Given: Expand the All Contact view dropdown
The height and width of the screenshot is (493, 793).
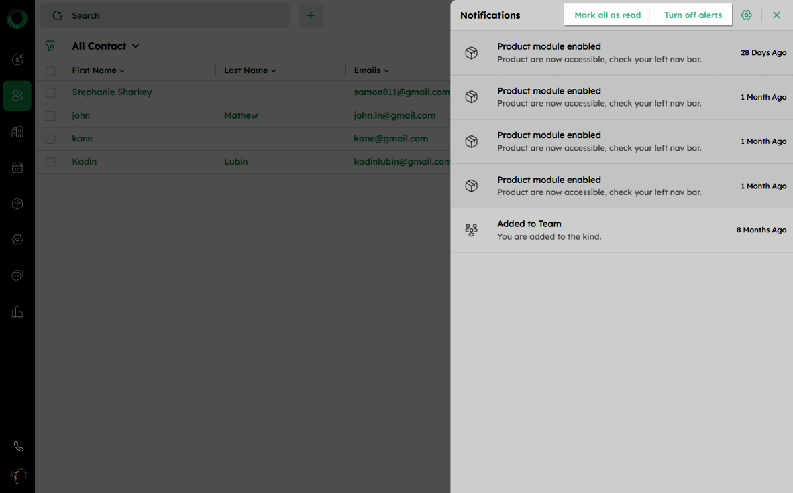Looking at the screenshot, I should pos(136,46).
